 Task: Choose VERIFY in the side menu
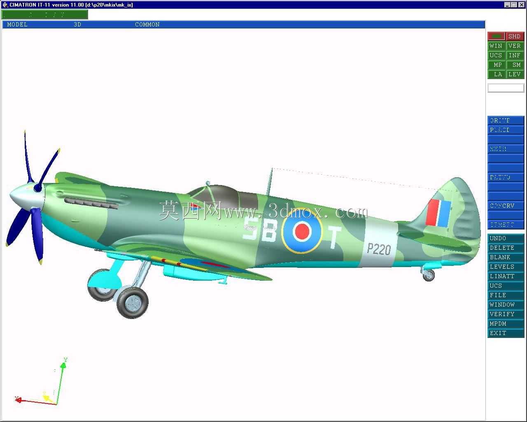click(x=506, y=314)
